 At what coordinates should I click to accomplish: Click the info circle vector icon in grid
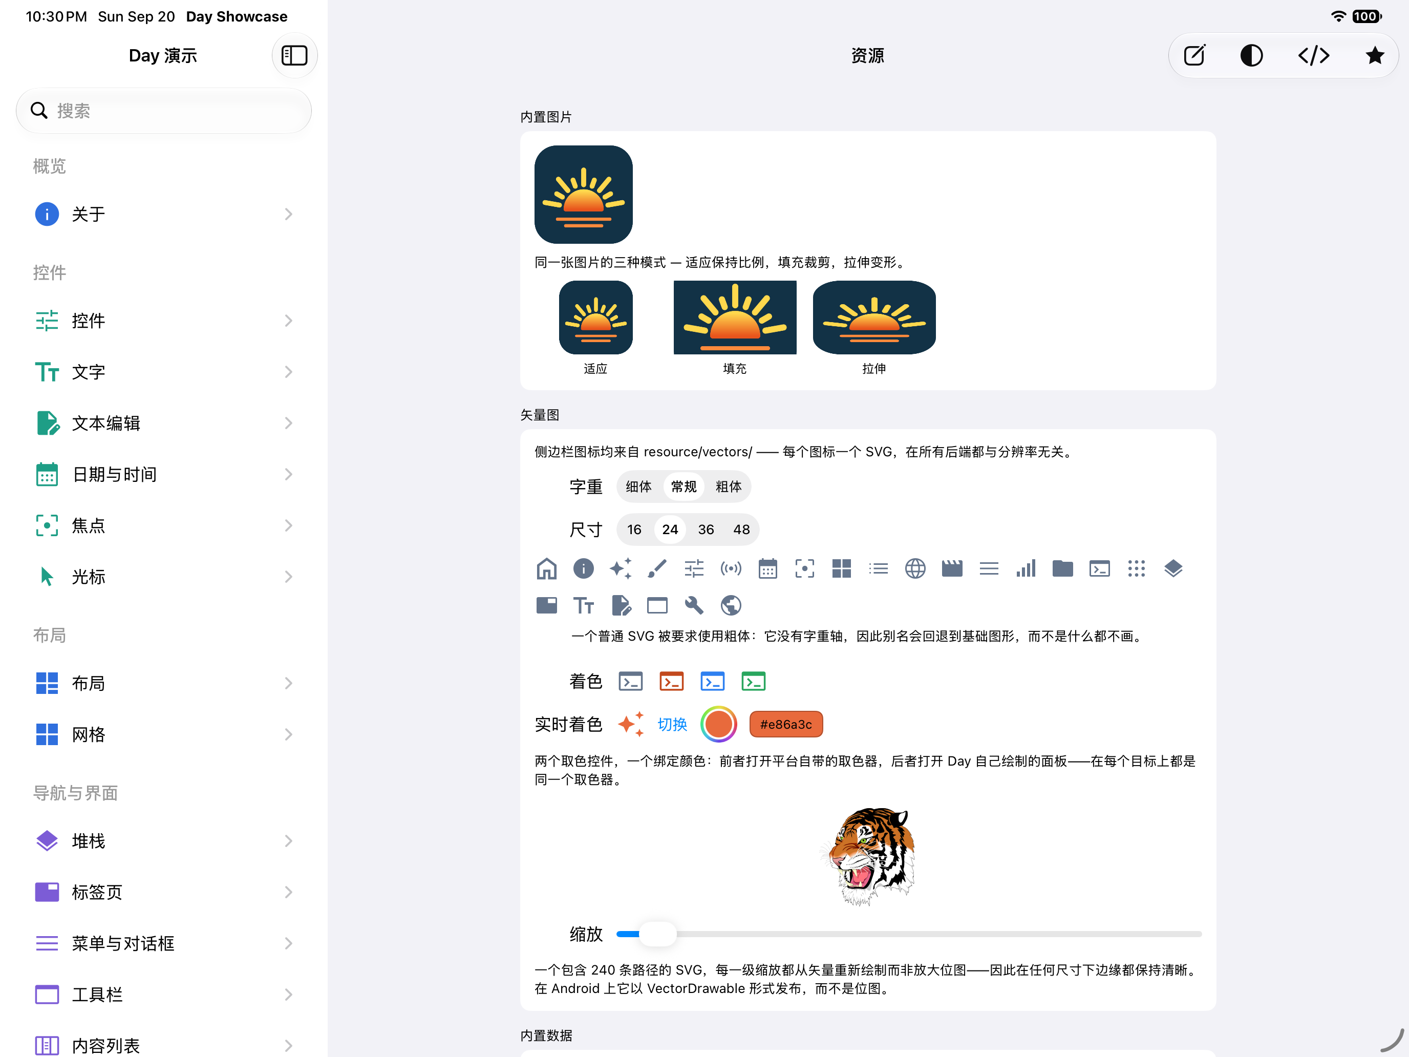coord(584,568)
